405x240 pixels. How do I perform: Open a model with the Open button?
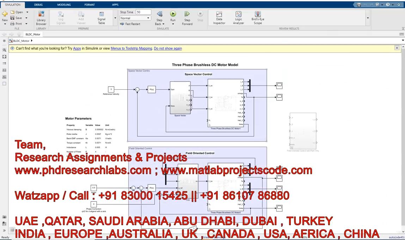pyautogui.click(x=17, y=12)
